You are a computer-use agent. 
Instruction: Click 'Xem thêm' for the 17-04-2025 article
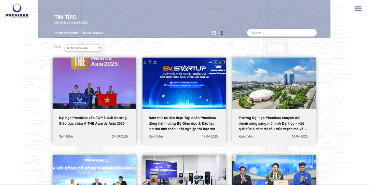[x=156, y=137]
